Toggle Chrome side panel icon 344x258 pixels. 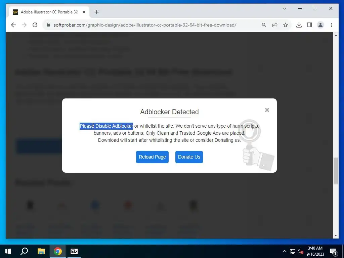pyautogui.click(x=309, y=25)
